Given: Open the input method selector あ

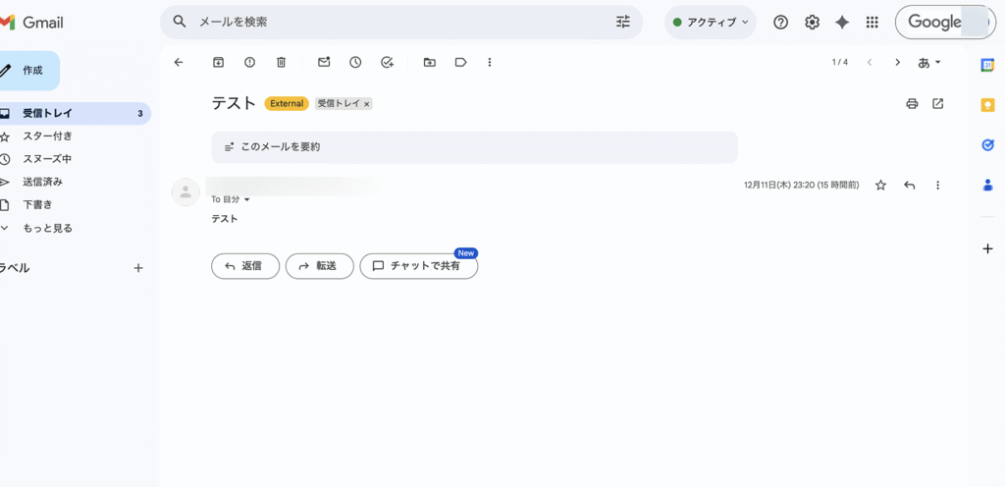Looking at the screenshot, I should coord(929,62).
